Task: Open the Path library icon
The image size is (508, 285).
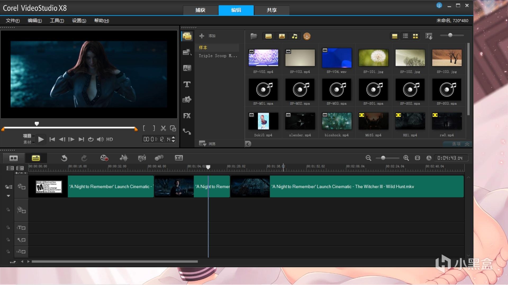Action: pyautogui.click(x=187, y=131)
